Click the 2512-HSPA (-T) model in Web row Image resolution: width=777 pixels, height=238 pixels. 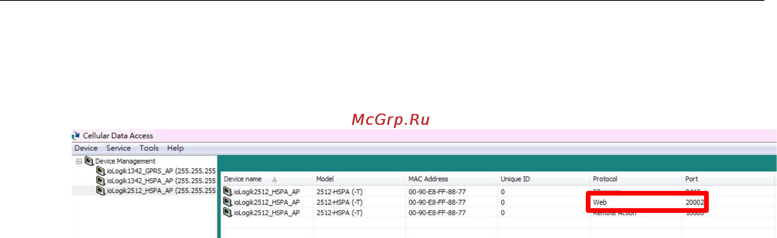pyautogui.click(x=339, y=202)
